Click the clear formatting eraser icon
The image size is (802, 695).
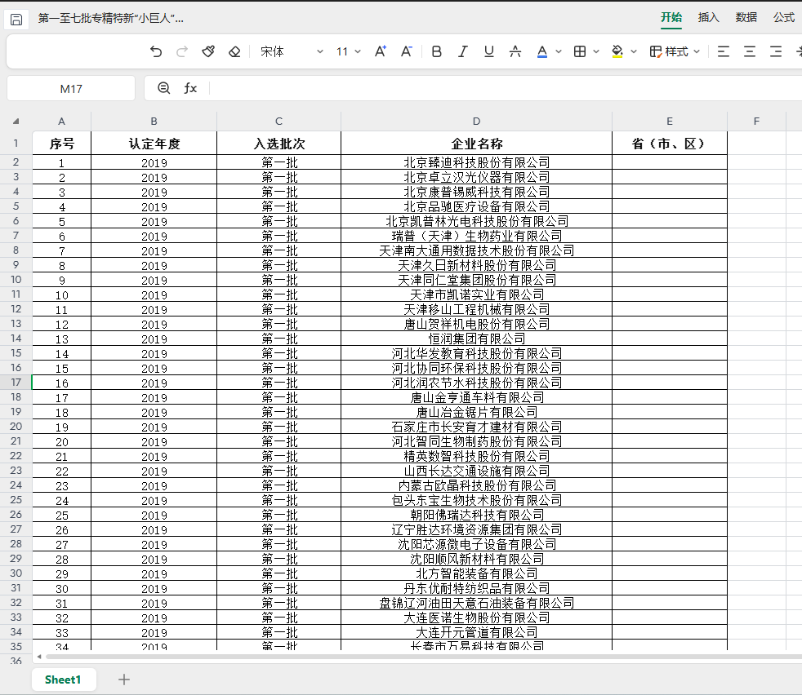tap(234, 51)
